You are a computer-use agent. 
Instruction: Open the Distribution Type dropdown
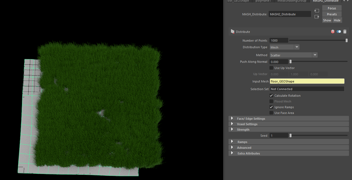click(x=296, y=47)
